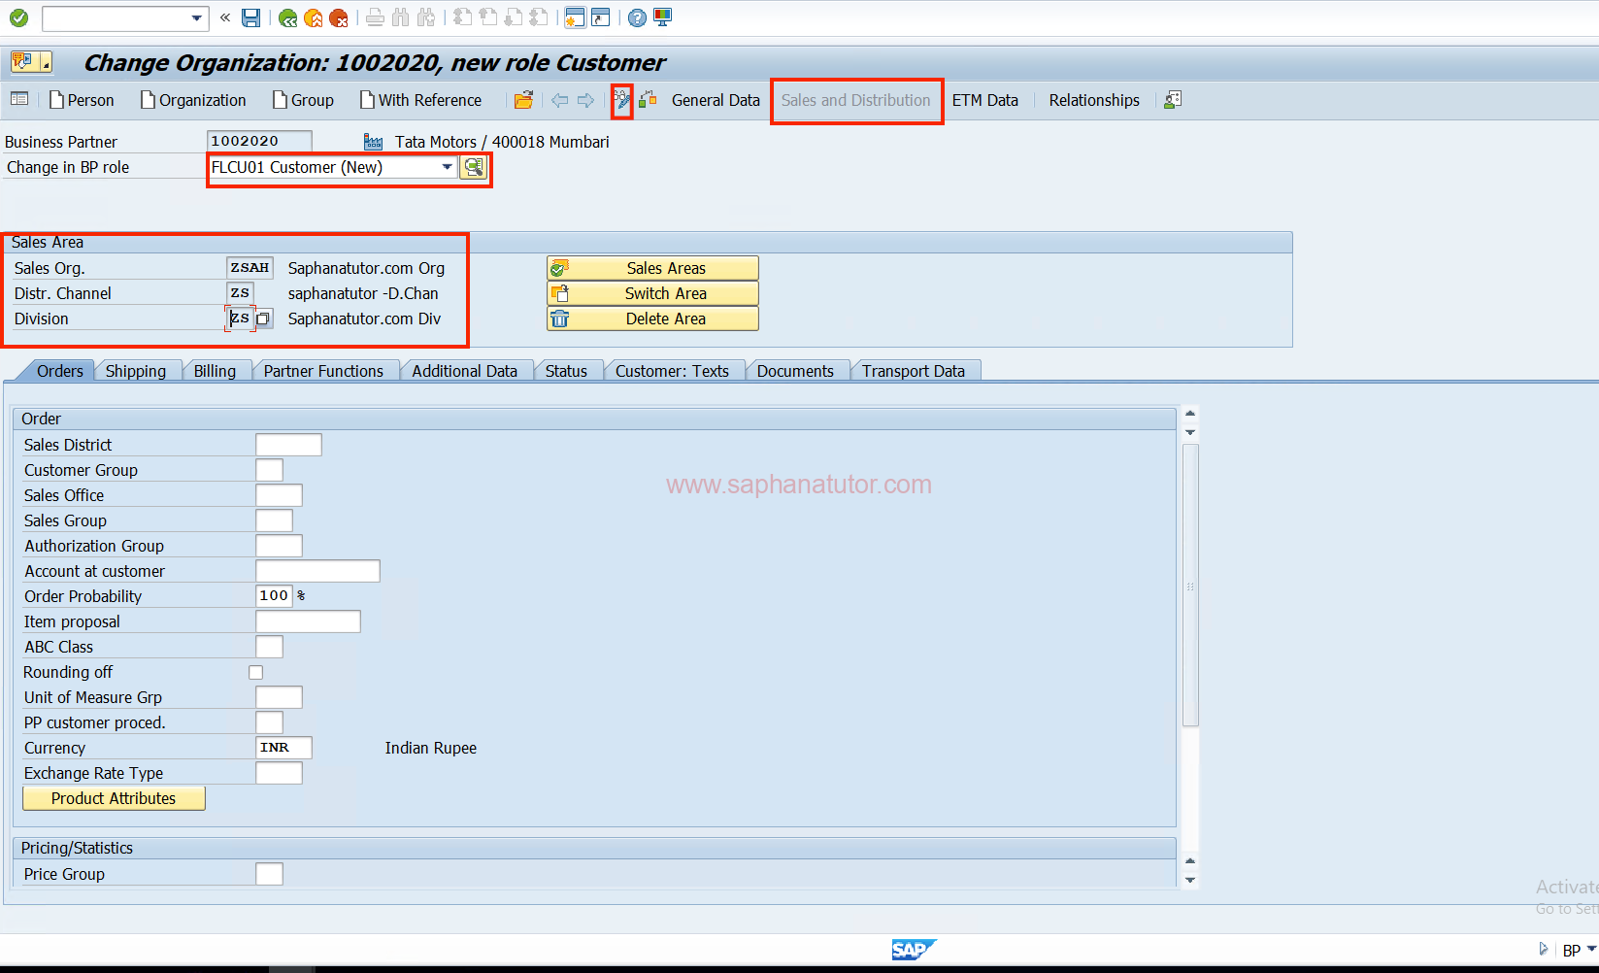Click the First Page icon
1599x973 pixels.
[463, 17]
